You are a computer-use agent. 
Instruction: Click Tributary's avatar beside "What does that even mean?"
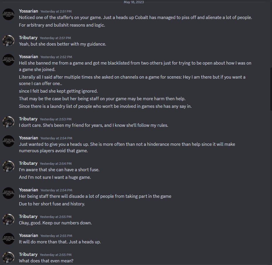8,257
